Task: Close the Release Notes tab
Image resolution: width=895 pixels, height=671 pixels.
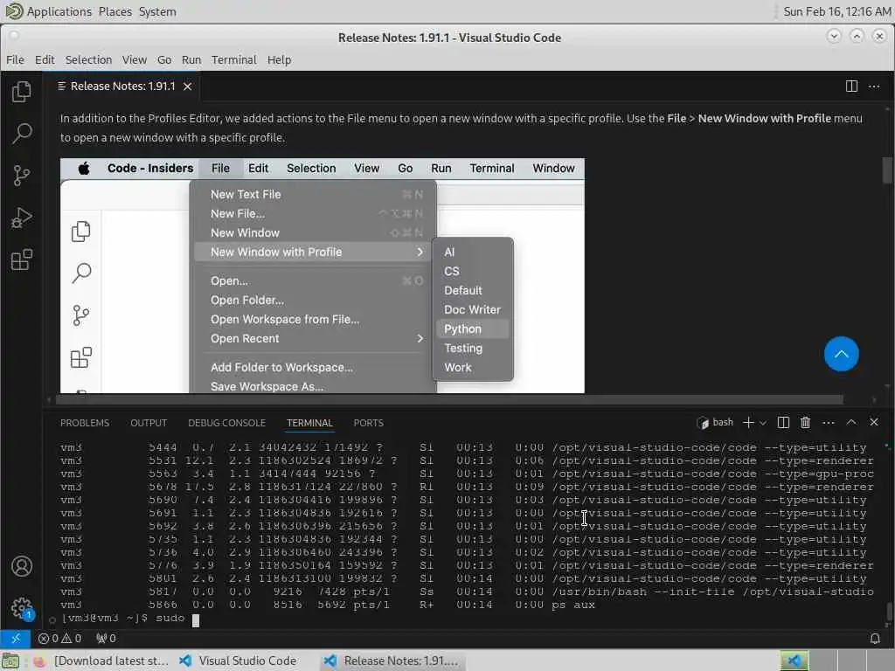Action: pyautogui.click(x=187, y=86)
